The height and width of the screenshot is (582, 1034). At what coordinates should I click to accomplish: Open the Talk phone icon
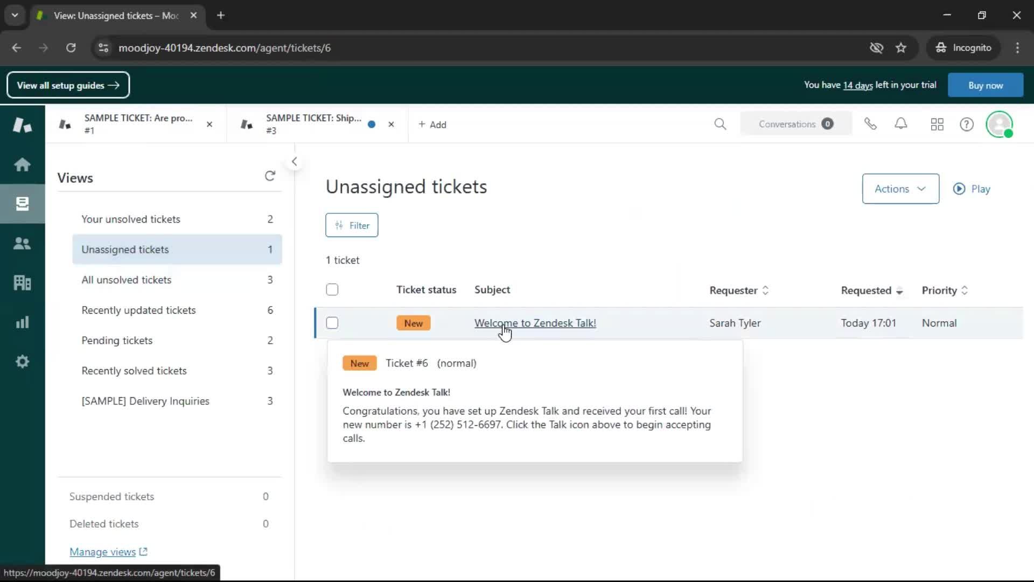click(870, 124)
